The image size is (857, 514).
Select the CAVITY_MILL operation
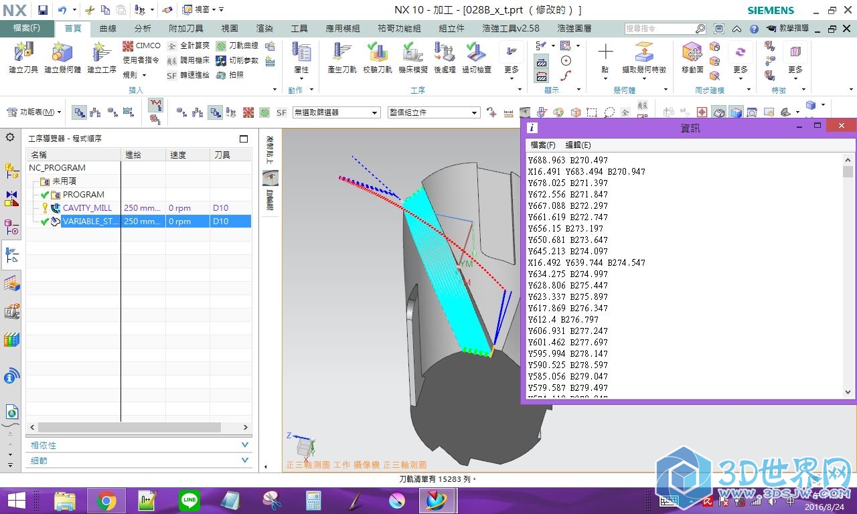(87, 208)
